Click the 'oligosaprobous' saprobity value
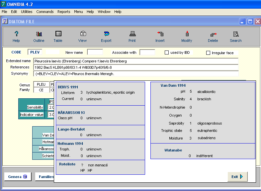 210,123
